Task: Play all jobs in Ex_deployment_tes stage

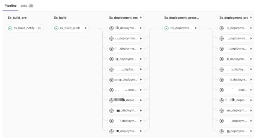Action: [x=141, y=18]
